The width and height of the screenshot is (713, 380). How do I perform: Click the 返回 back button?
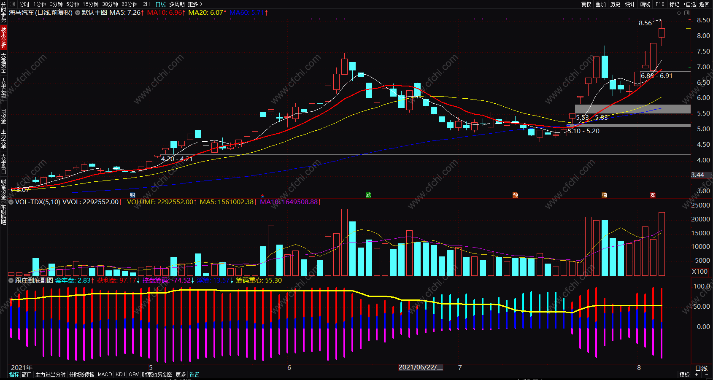coord(705,4)
